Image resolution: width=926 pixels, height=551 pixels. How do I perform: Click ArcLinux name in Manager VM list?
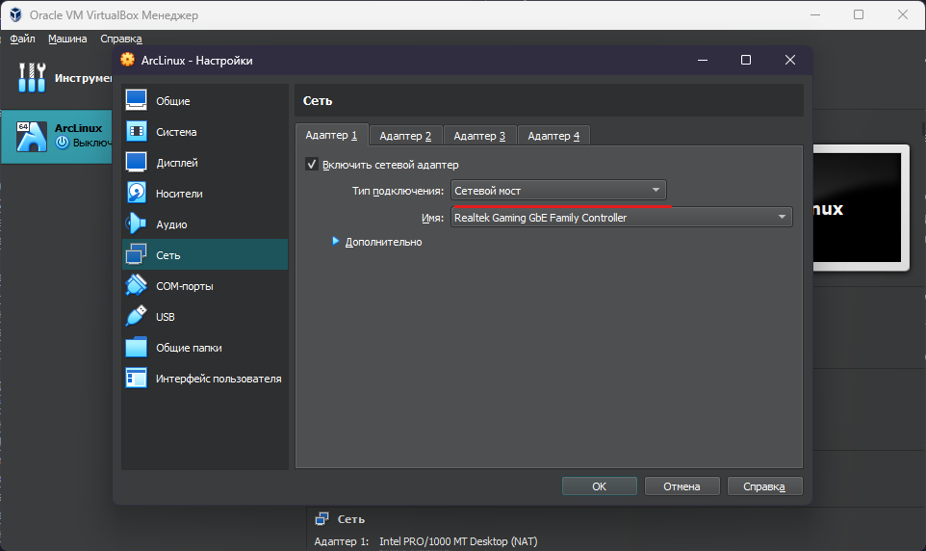click(78, 128)
